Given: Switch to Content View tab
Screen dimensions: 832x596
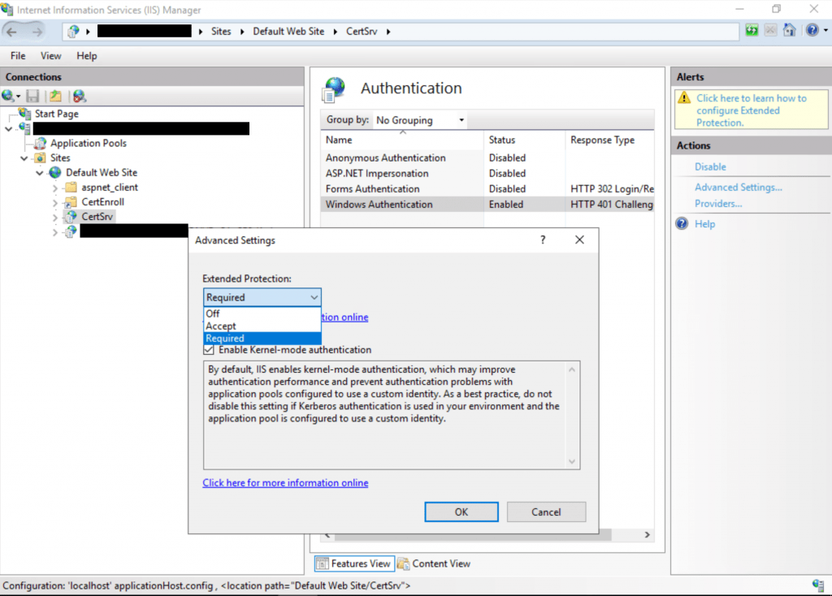Looking at the screenshot, I should click(434, 564).
